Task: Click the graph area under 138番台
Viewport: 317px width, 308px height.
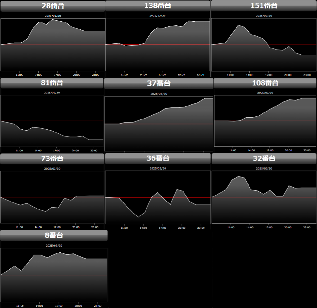Action: pos(158,45)
